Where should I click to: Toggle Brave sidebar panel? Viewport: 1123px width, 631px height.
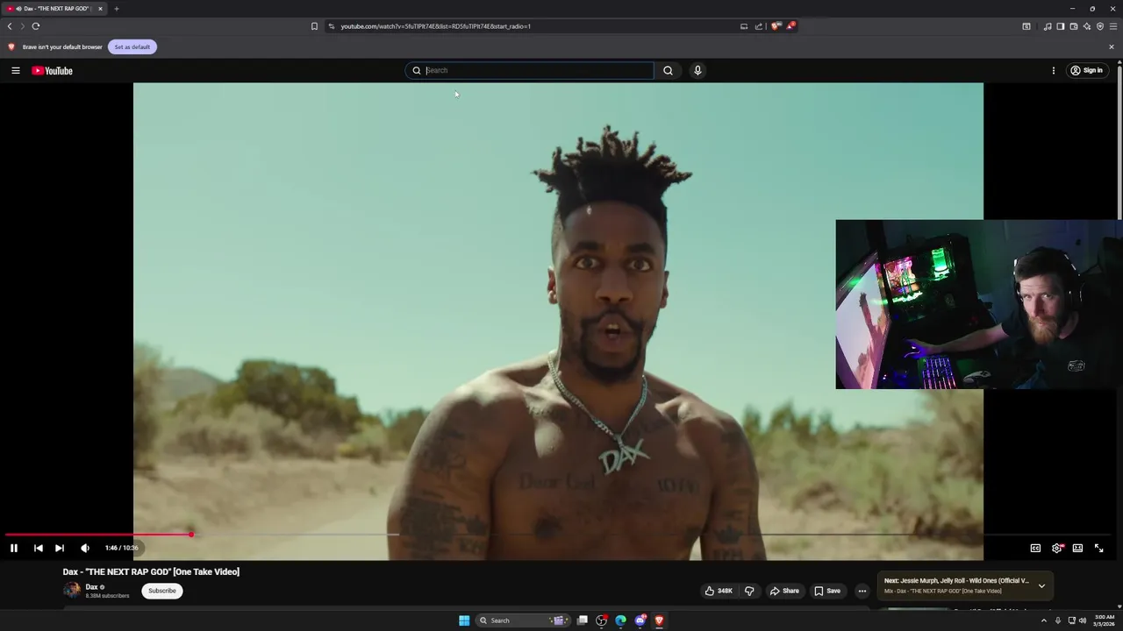pyautogui.click(x=1060, y=26)
